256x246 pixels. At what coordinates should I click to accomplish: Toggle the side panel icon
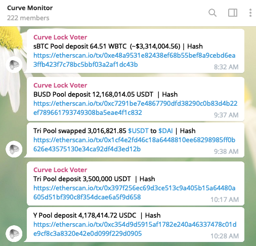[x=233, y=13]
